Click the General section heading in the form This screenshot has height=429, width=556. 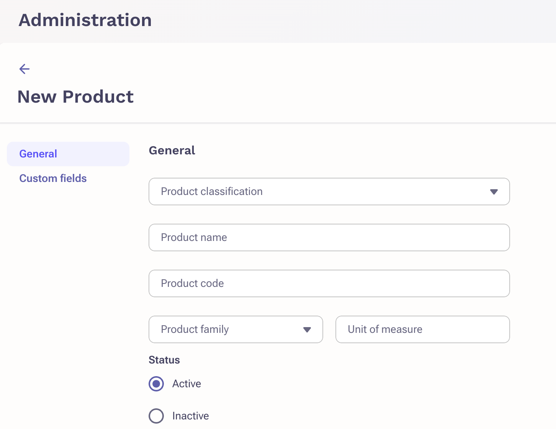pyautogui.click(x=172, y=150)
